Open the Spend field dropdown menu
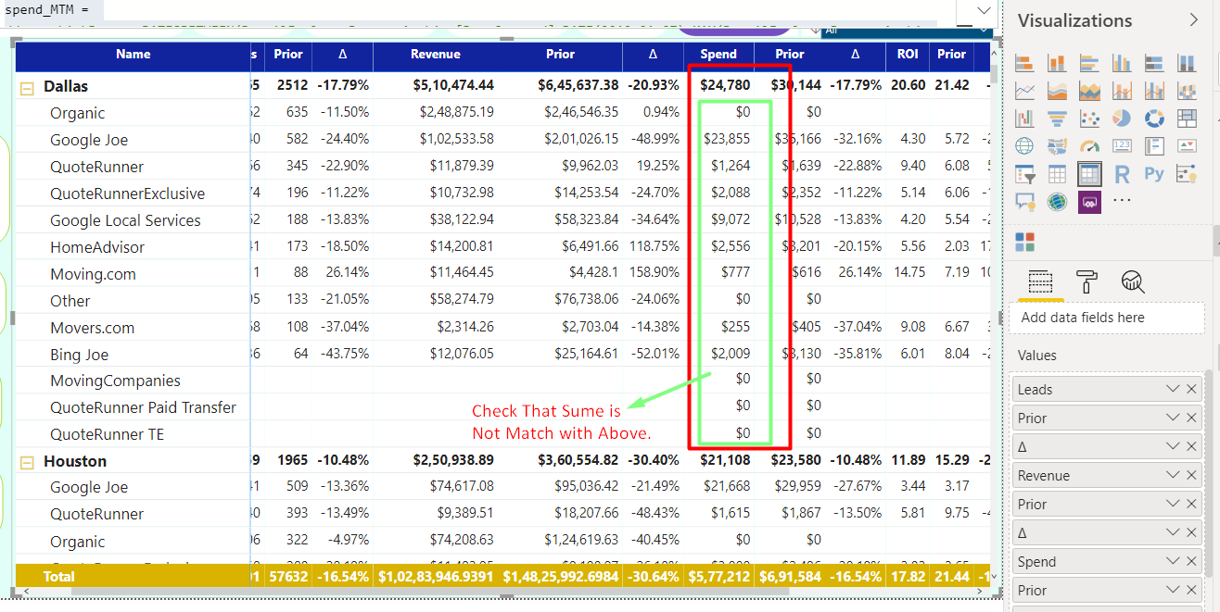The height and width of the screenshot is (612, 1220). (1173, 561)
